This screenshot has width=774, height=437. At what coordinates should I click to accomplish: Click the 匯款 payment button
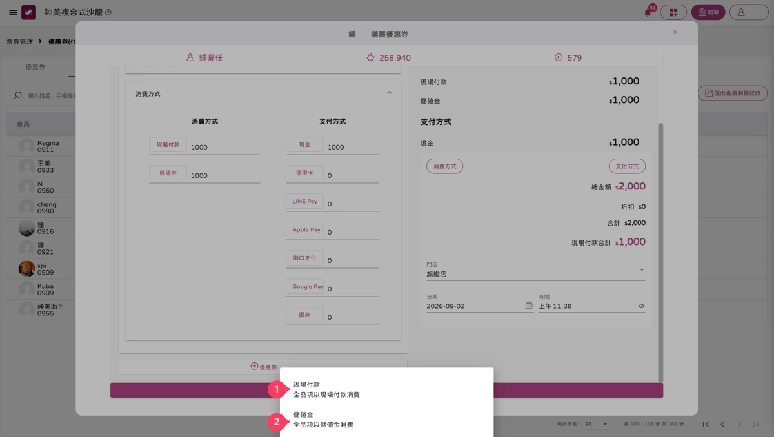tap(304, 315)
